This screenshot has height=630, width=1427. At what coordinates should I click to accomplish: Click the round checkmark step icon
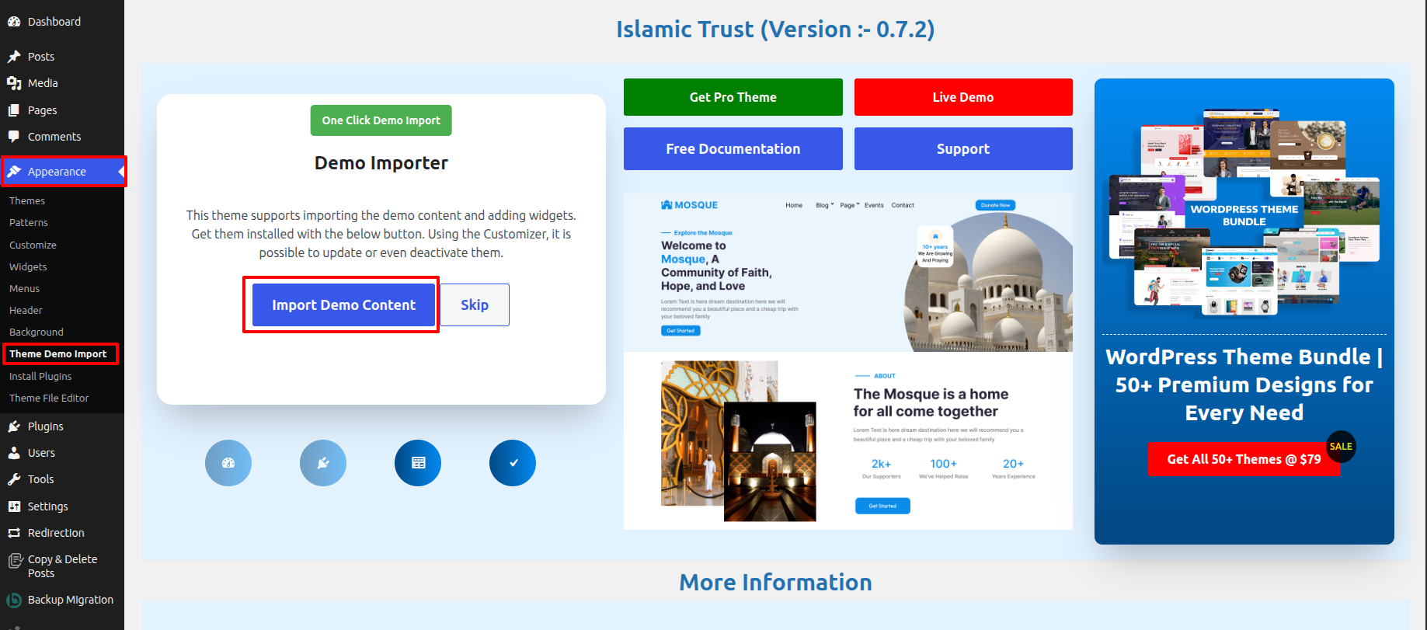[513, 463]
